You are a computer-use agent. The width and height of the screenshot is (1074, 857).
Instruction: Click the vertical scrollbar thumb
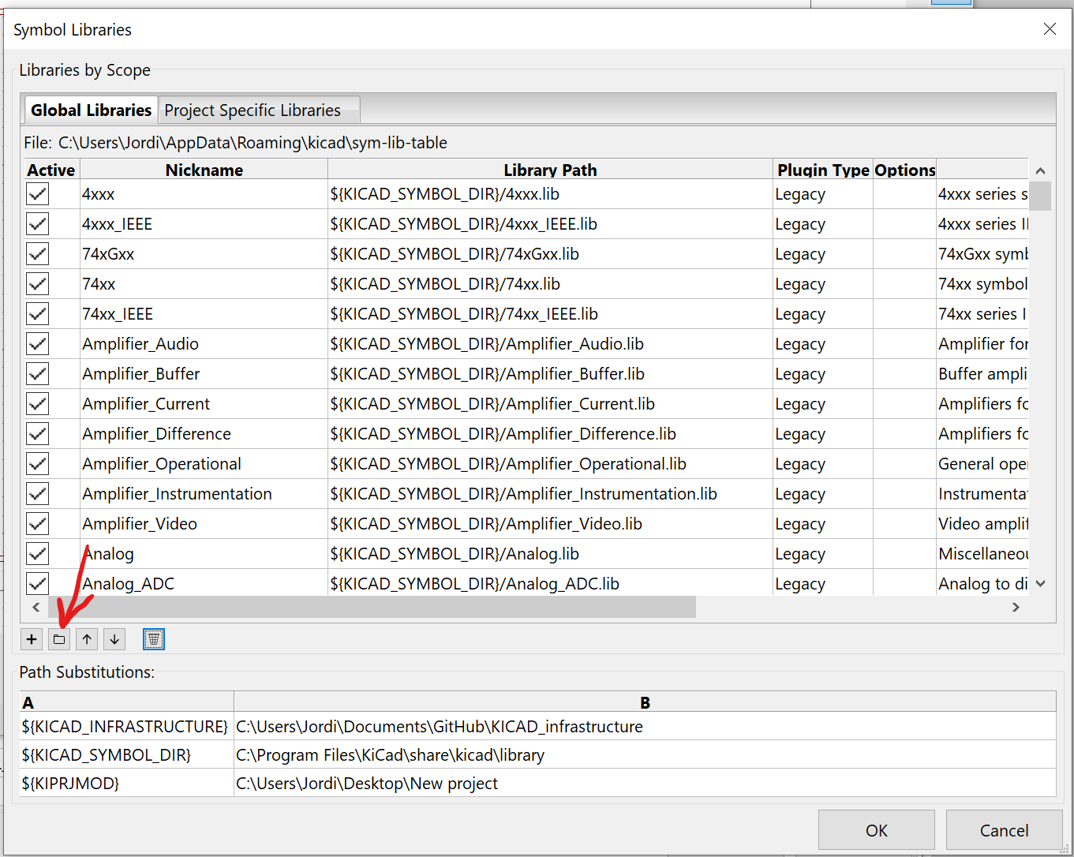tap(1040, 196)
